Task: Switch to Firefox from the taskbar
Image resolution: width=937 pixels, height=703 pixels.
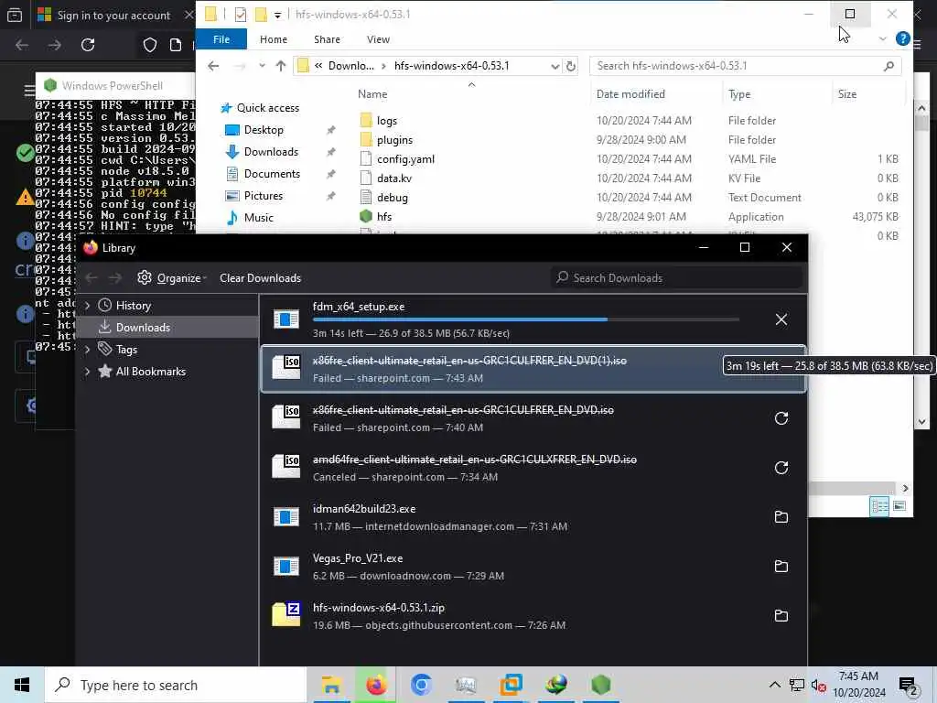Action: pyautogui.click(x=376, y=685)
